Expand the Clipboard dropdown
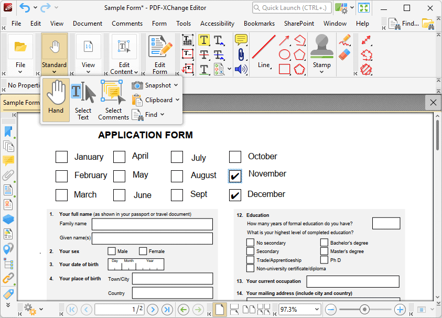 tap(177, 100)
